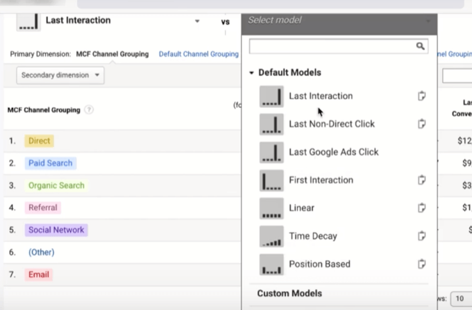Open the Paid Search channel row
This screenshot has height=310, width=472.
[51, 163]
